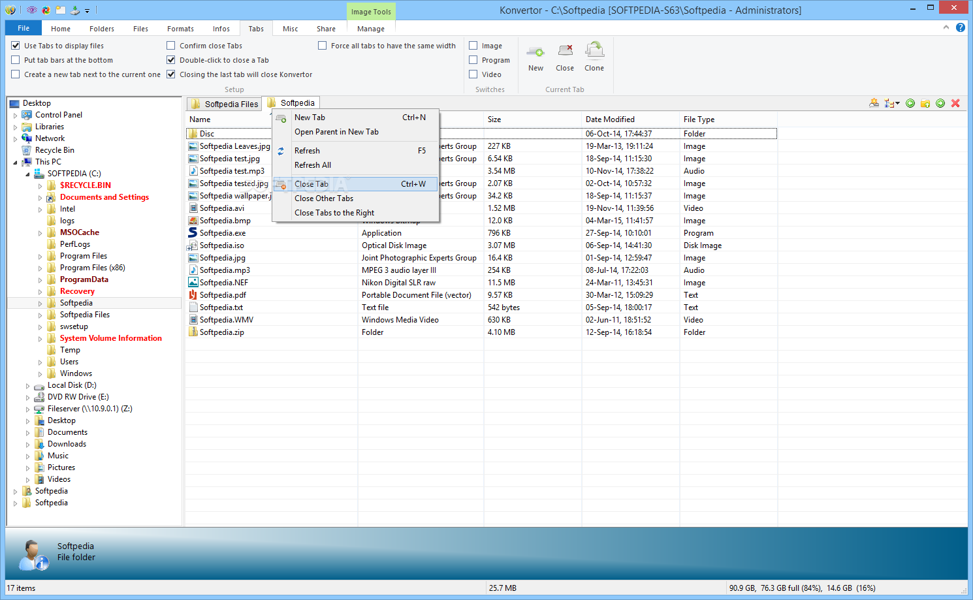Click the blue help question mark icon

coord(961,27)
